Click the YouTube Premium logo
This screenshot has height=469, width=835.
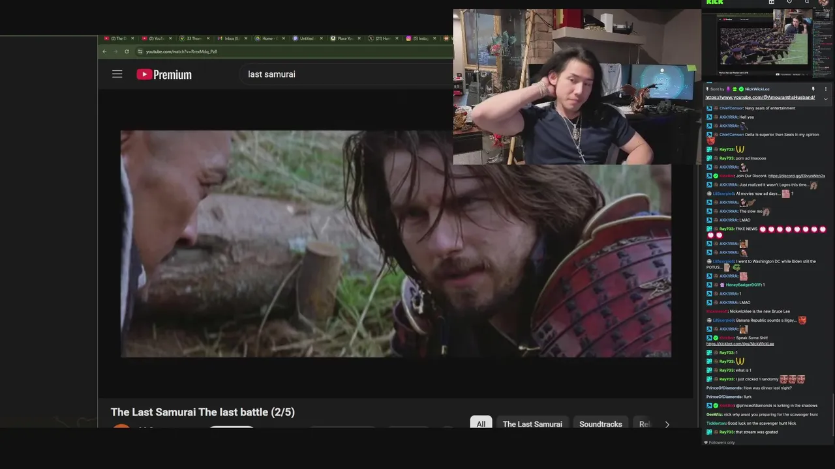[x=164, y=74]
